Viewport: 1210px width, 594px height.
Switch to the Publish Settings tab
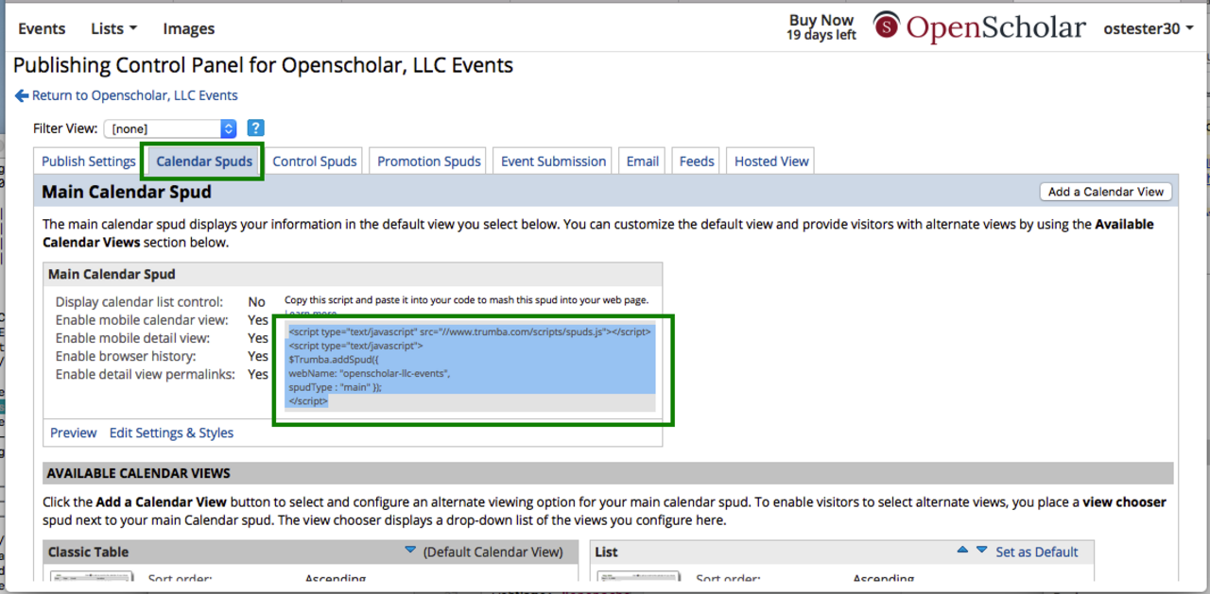[x=88, y=161]
